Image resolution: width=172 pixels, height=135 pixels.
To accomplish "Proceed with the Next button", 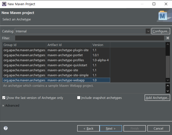I will (111, 128).
